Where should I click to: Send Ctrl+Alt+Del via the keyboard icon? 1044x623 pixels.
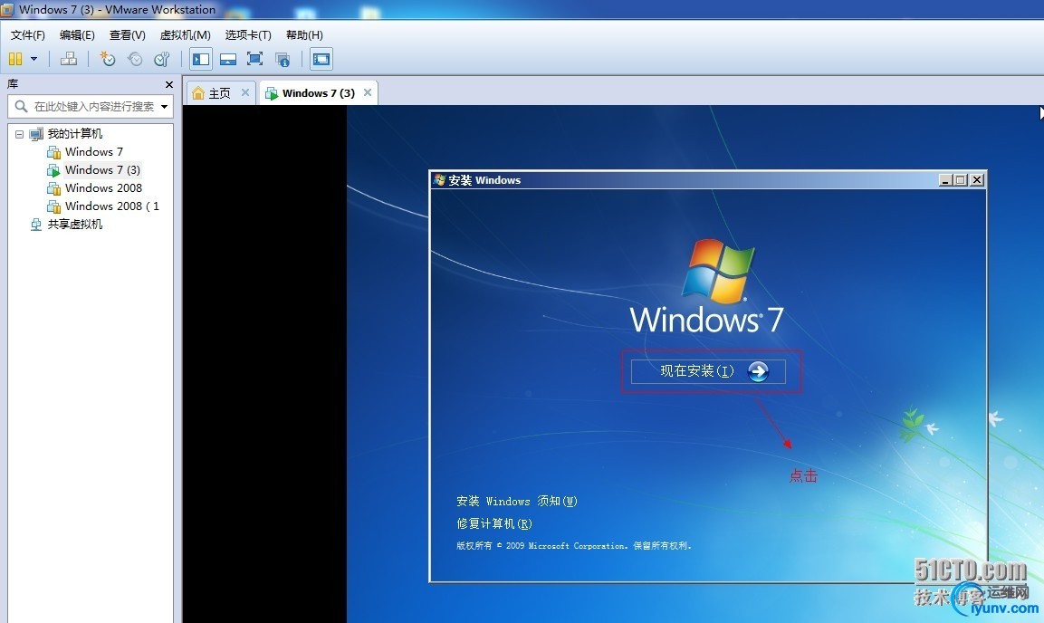69,59
